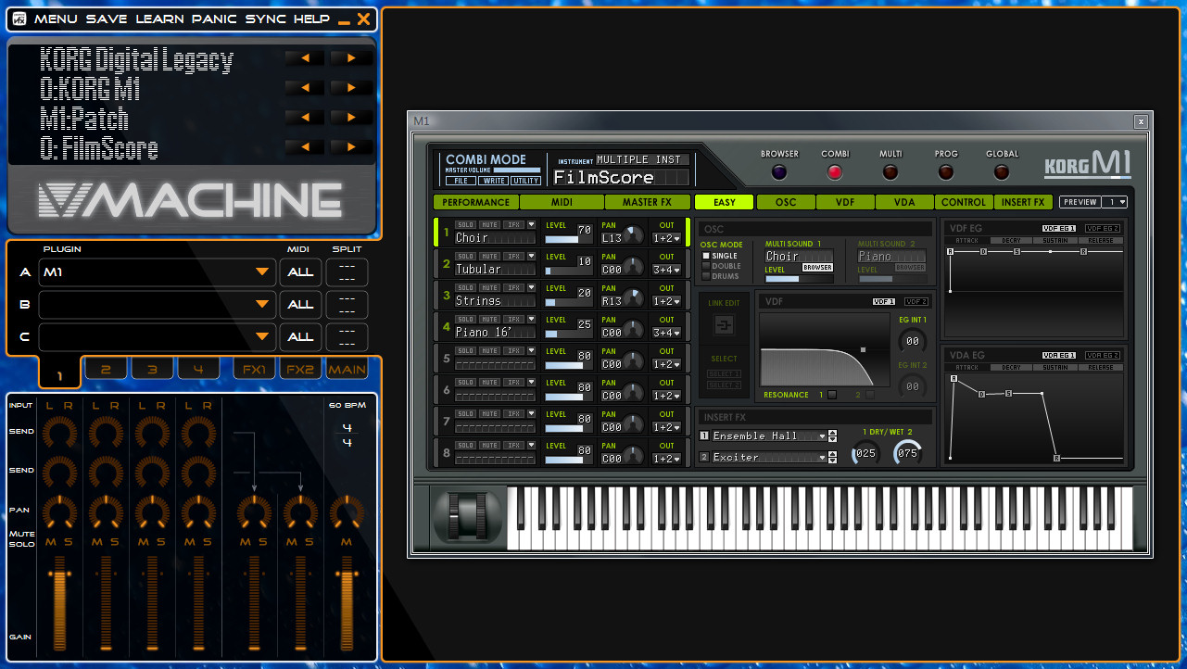Click the UTILITY button under Combi Mode
Viewport: 1187px width, 669px height.
[x=525, y=181]
